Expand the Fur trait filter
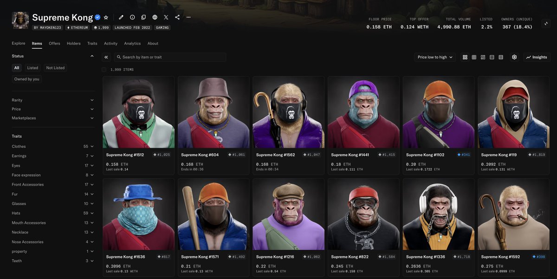Image resolution: width=557 pixels, height=279 pixels. [53, 194]
